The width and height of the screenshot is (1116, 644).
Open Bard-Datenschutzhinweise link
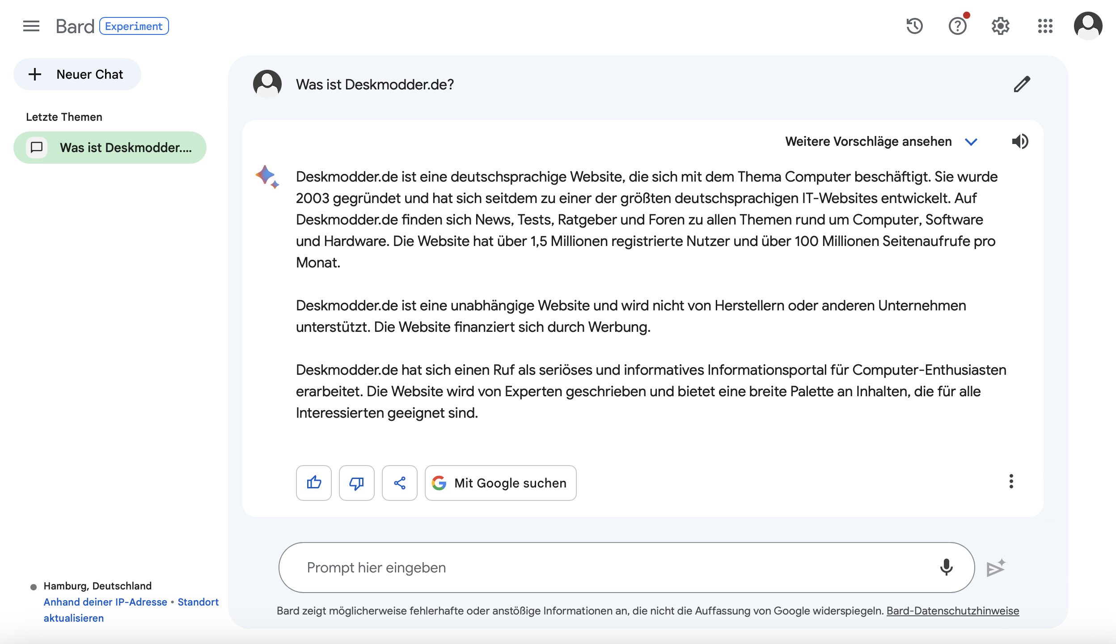tap(953, 611)
